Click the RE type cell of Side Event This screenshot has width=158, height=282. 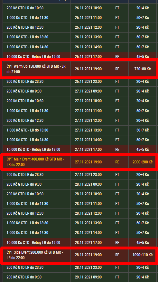pos(117,255)
